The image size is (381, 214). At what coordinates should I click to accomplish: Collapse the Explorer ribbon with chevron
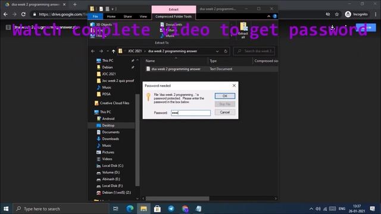click(268, 16)
